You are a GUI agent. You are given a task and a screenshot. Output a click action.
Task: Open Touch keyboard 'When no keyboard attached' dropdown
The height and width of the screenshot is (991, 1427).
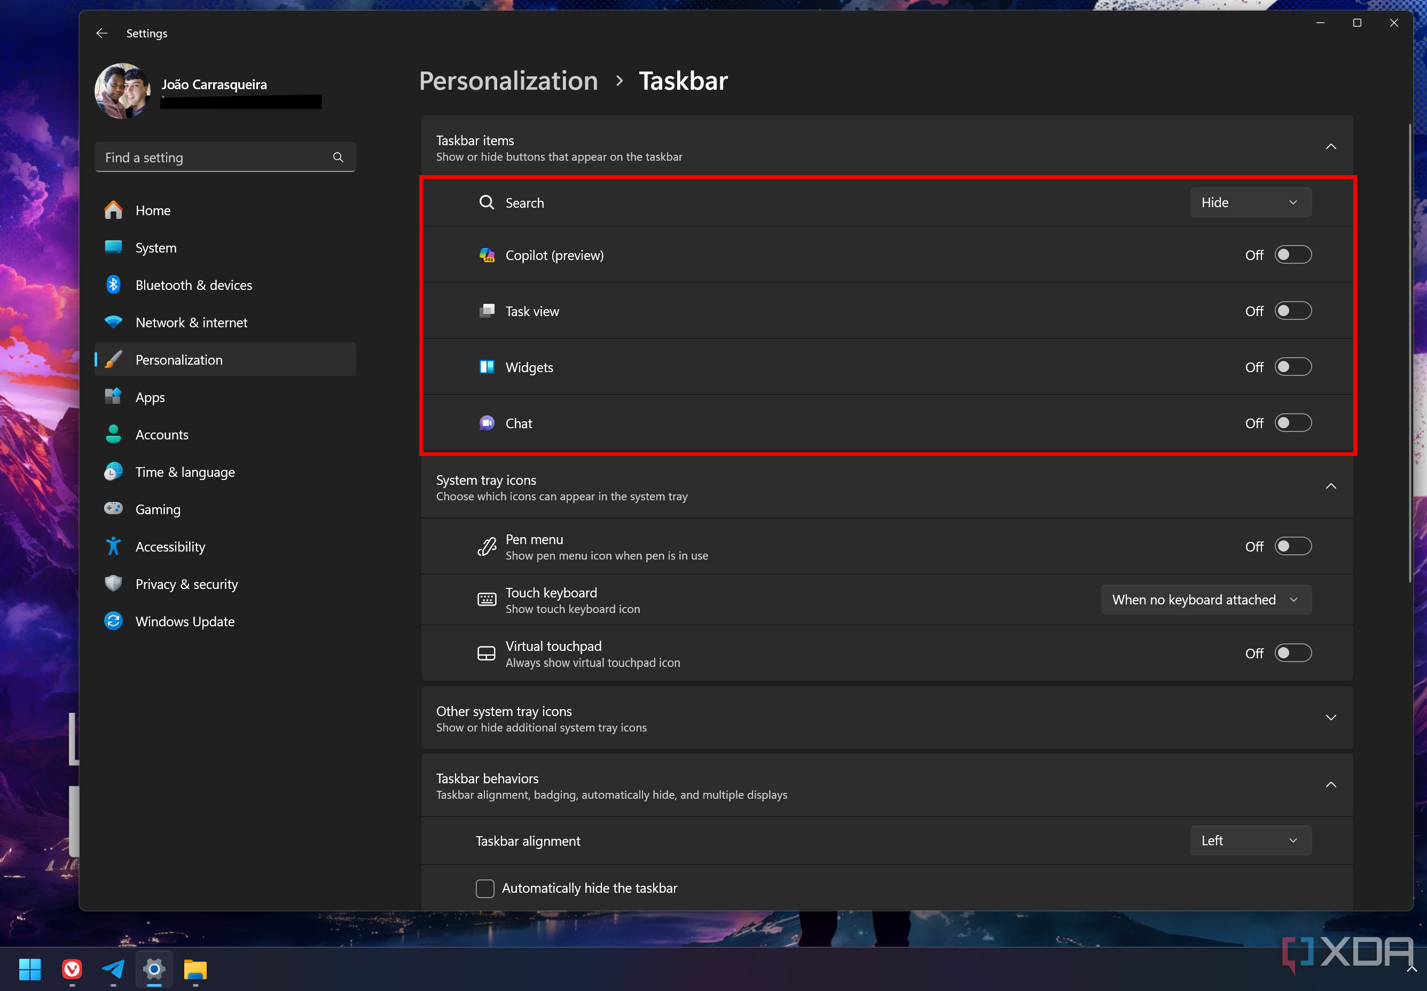(1206, 599)
